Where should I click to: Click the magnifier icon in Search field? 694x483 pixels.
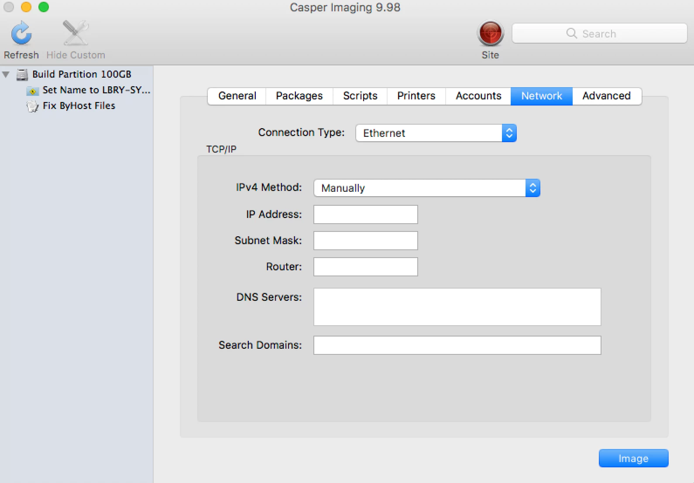click(x=571, y=34)
